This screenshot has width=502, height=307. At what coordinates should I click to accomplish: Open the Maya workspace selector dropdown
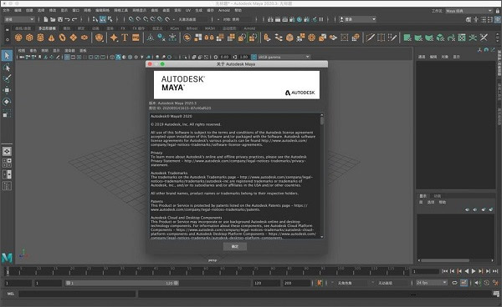point(469,11)
